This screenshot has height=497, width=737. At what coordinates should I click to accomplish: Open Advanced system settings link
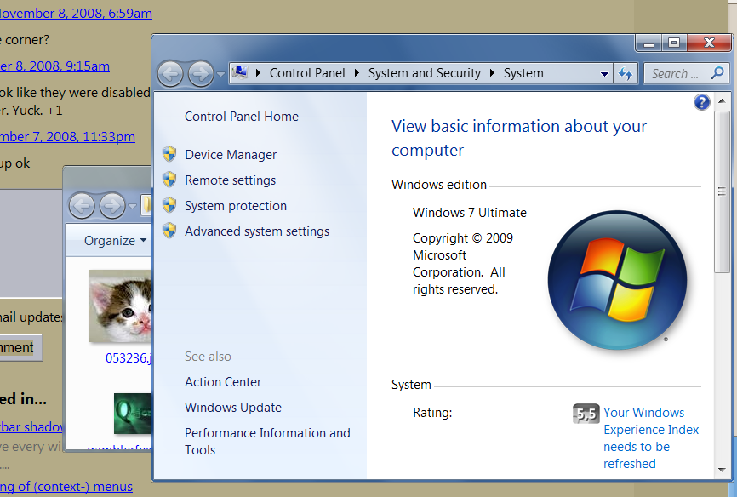coord(257,231)
